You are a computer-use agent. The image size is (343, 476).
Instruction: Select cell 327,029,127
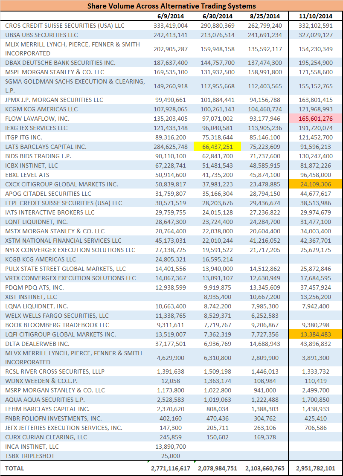coord(316,35)
